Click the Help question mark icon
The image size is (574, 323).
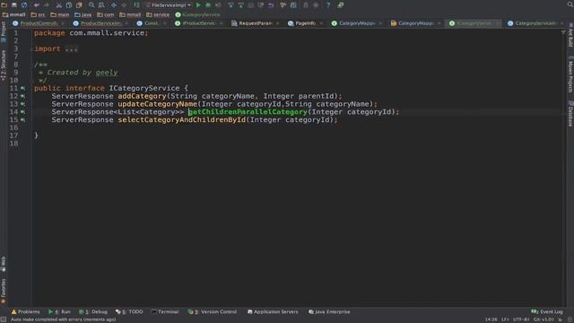[328, 5]
